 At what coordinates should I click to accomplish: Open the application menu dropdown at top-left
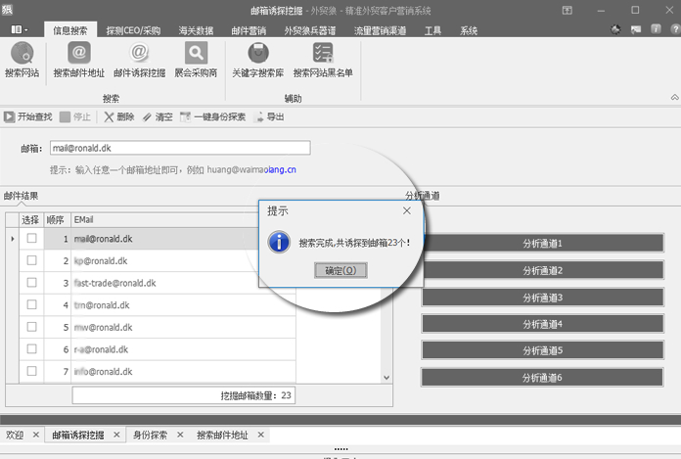tap(20, 29)
